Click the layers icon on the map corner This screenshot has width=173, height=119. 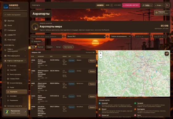pyautogui.click(x=167, y=54)
